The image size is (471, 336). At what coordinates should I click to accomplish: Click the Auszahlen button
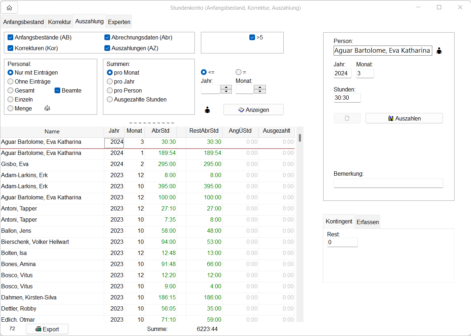(404, 118)
